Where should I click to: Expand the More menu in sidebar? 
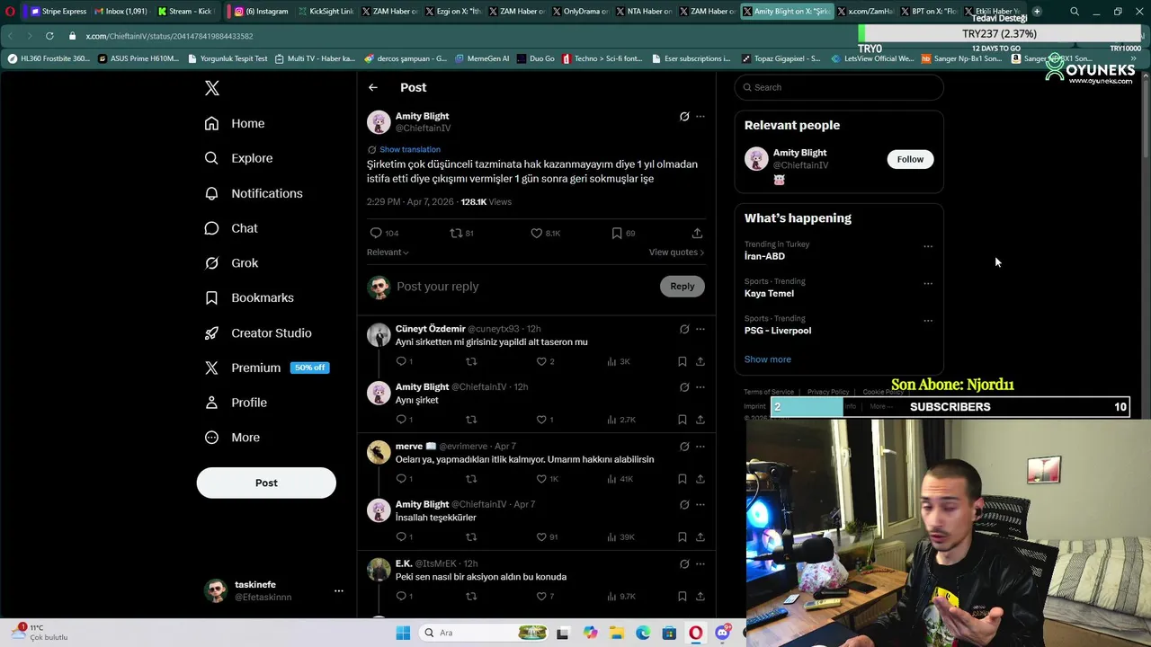click(x=232, y=438)
